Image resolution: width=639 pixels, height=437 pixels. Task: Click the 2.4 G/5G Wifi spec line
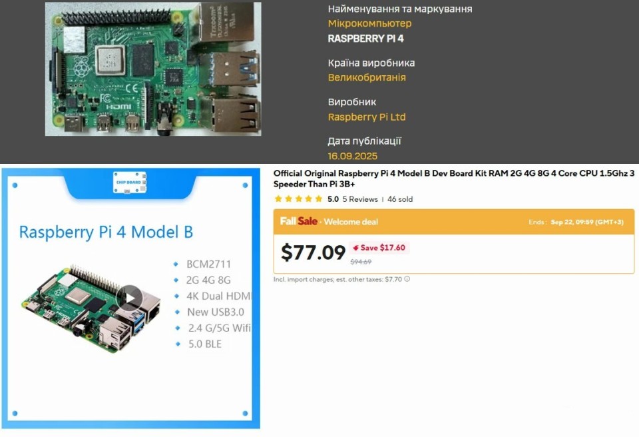[219, 328]
